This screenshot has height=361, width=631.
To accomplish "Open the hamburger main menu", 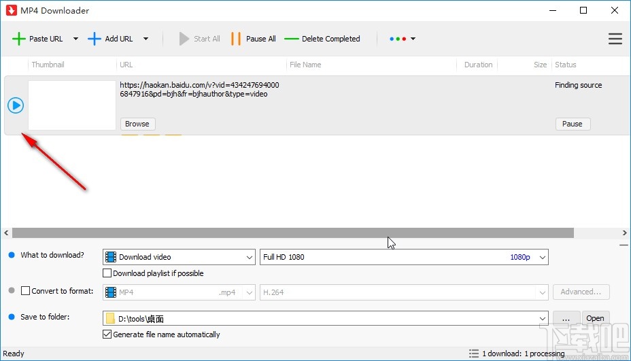I will tap(615, 39).
